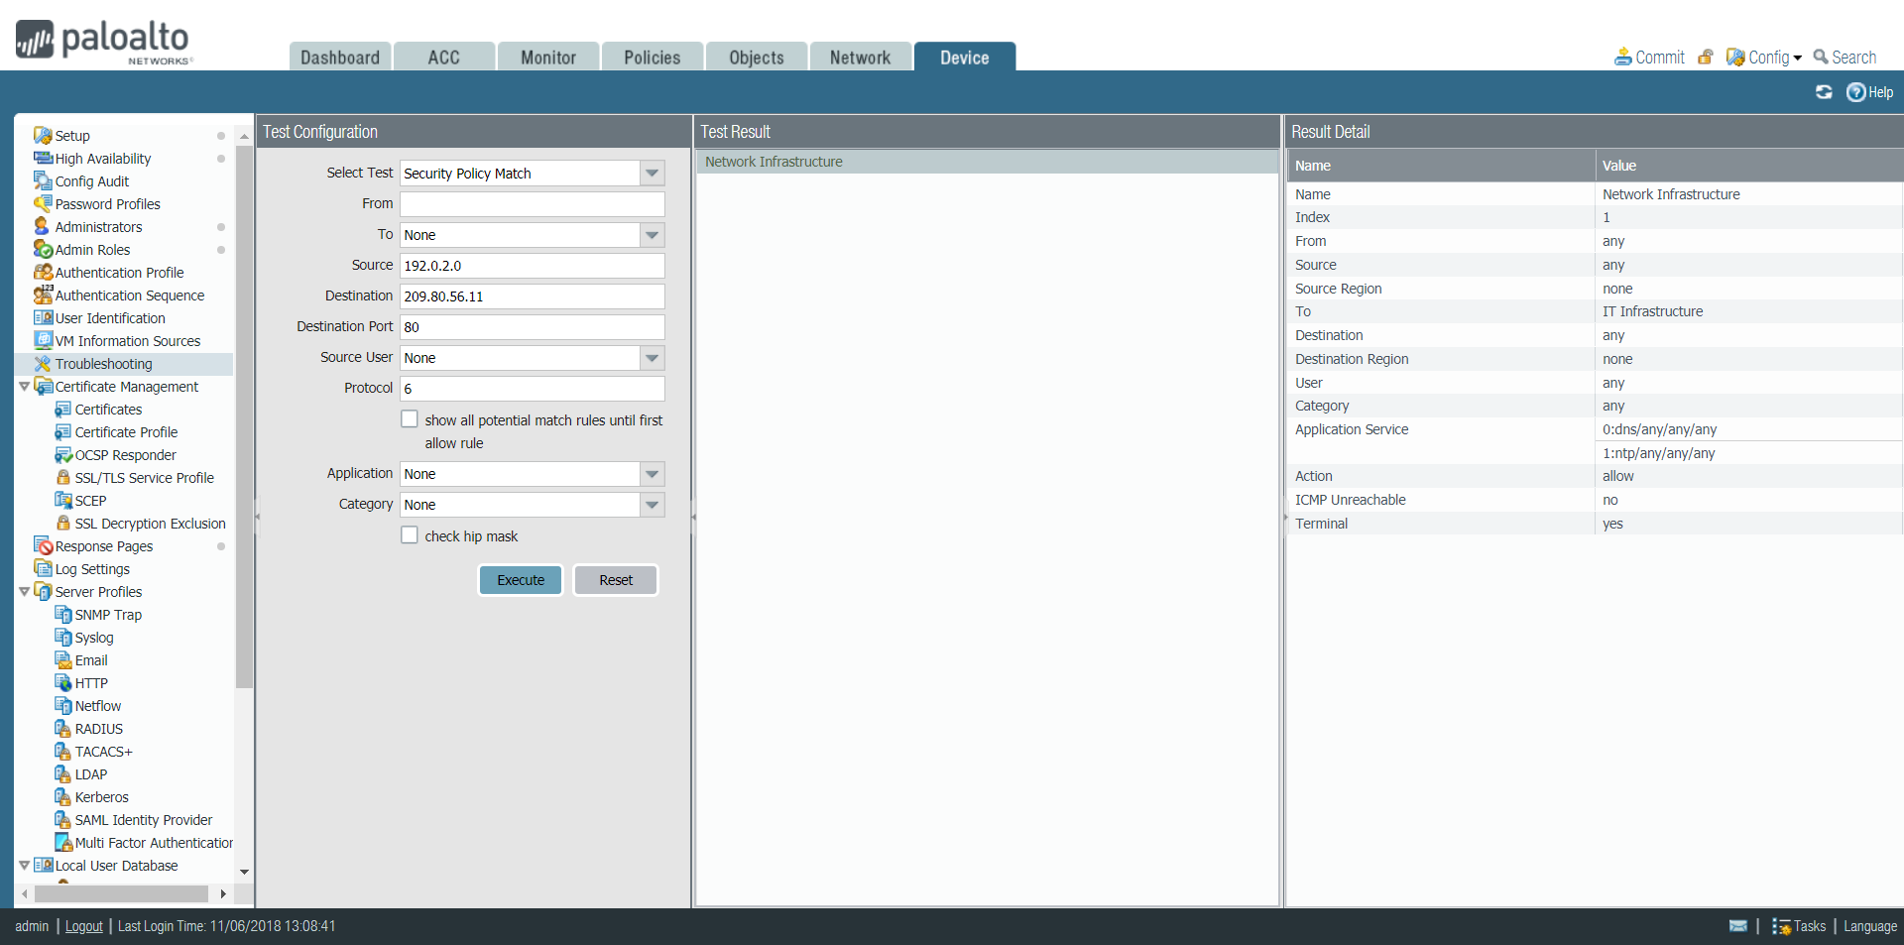Click the refresh icon near Help

coord(1824,92)
